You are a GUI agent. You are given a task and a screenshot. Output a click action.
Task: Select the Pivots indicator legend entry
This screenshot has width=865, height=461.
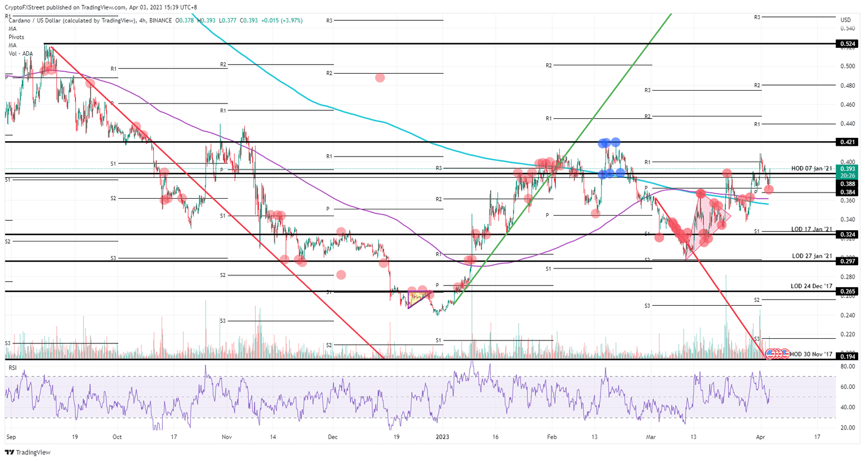(16, 36)
